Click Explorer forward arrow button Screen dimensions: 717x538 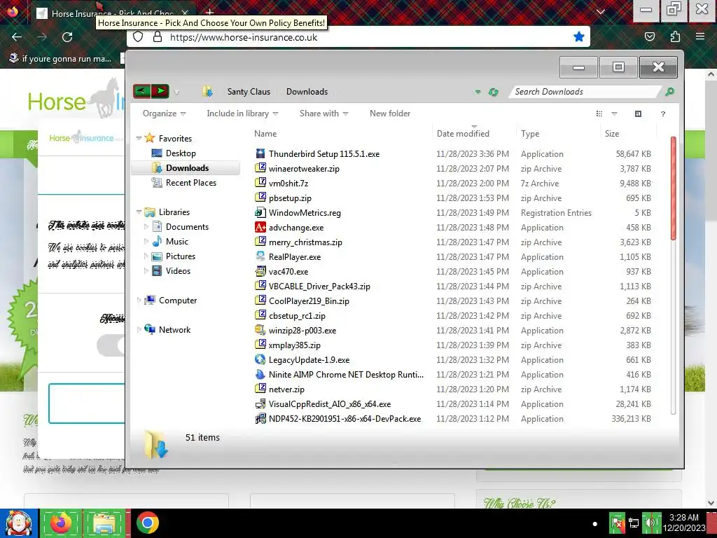[160, 91]
